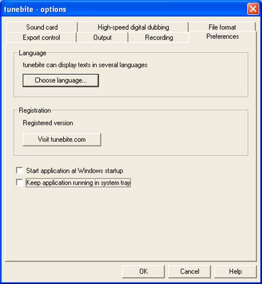Open Help for the options dialog
262x284 pixels.
(x=235, y=271)
